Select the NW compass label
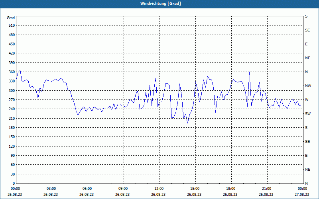Viewport: 319px width, 199px height. coord(308,86)
